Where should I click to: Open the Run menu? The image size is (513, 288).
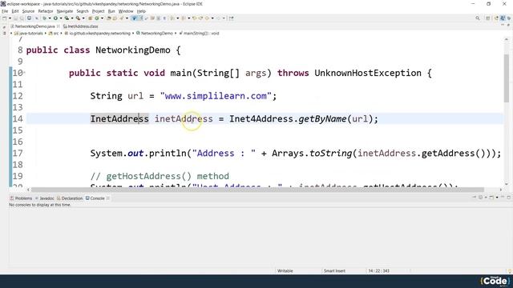(111, 11)
